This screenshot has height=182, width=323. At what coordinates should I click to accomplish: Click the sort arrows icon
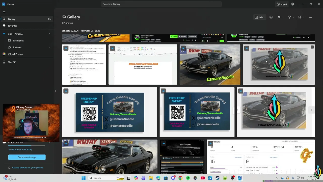pos(279,17)
